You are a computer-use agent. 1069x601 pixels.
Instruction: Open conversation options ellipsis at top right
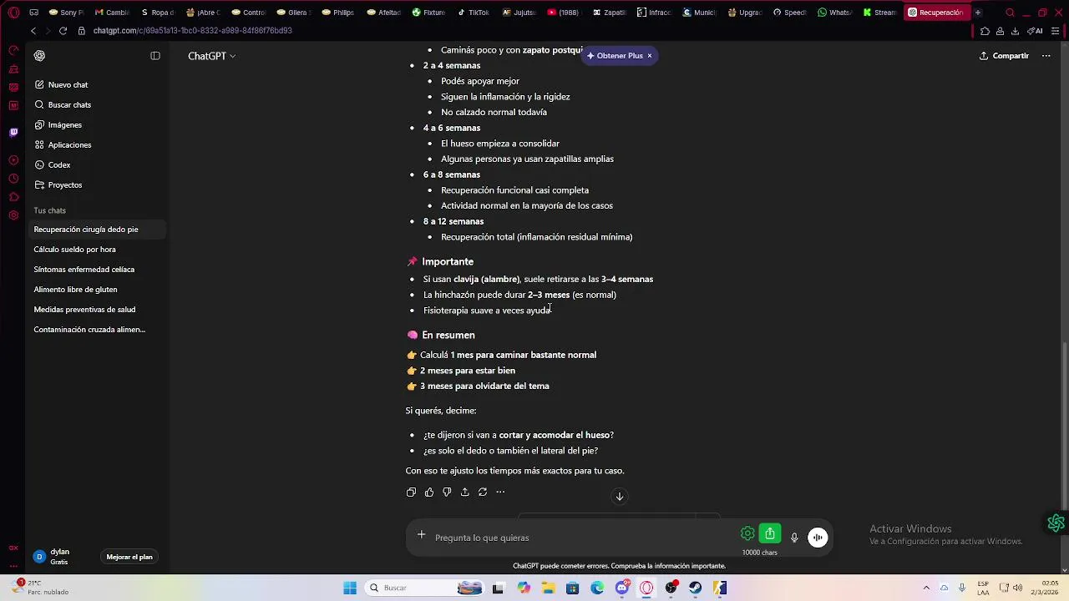click(x=1046, y=56)
